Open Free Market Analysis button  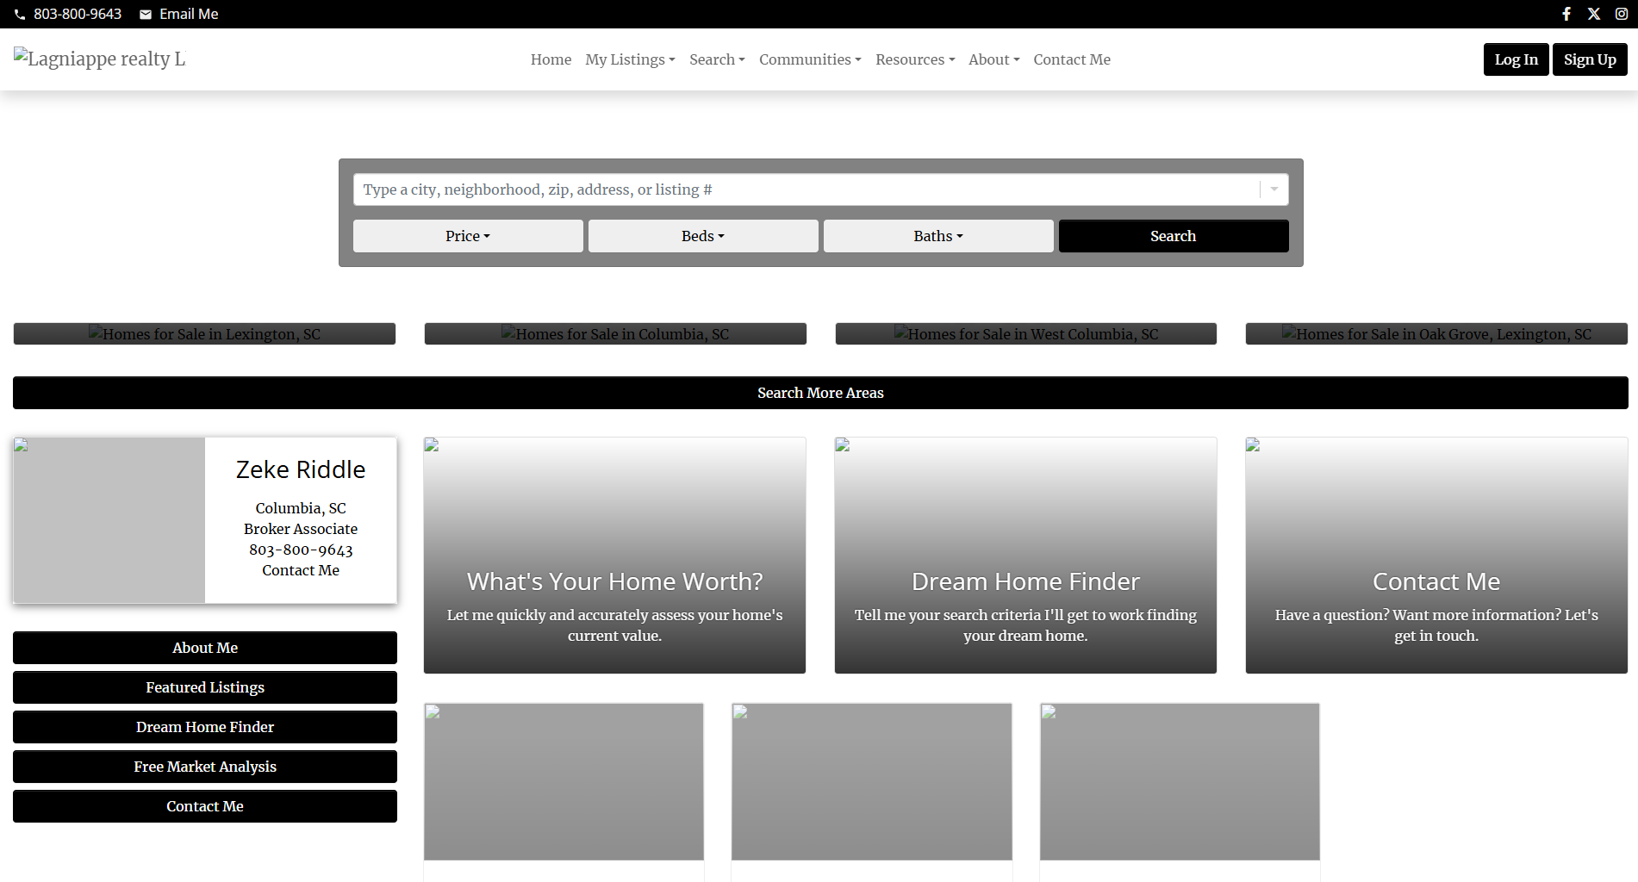pyautogui.click(x=205, y=767)
